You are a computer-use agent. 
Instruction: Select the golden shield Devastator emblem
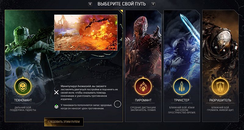(220, 86)
